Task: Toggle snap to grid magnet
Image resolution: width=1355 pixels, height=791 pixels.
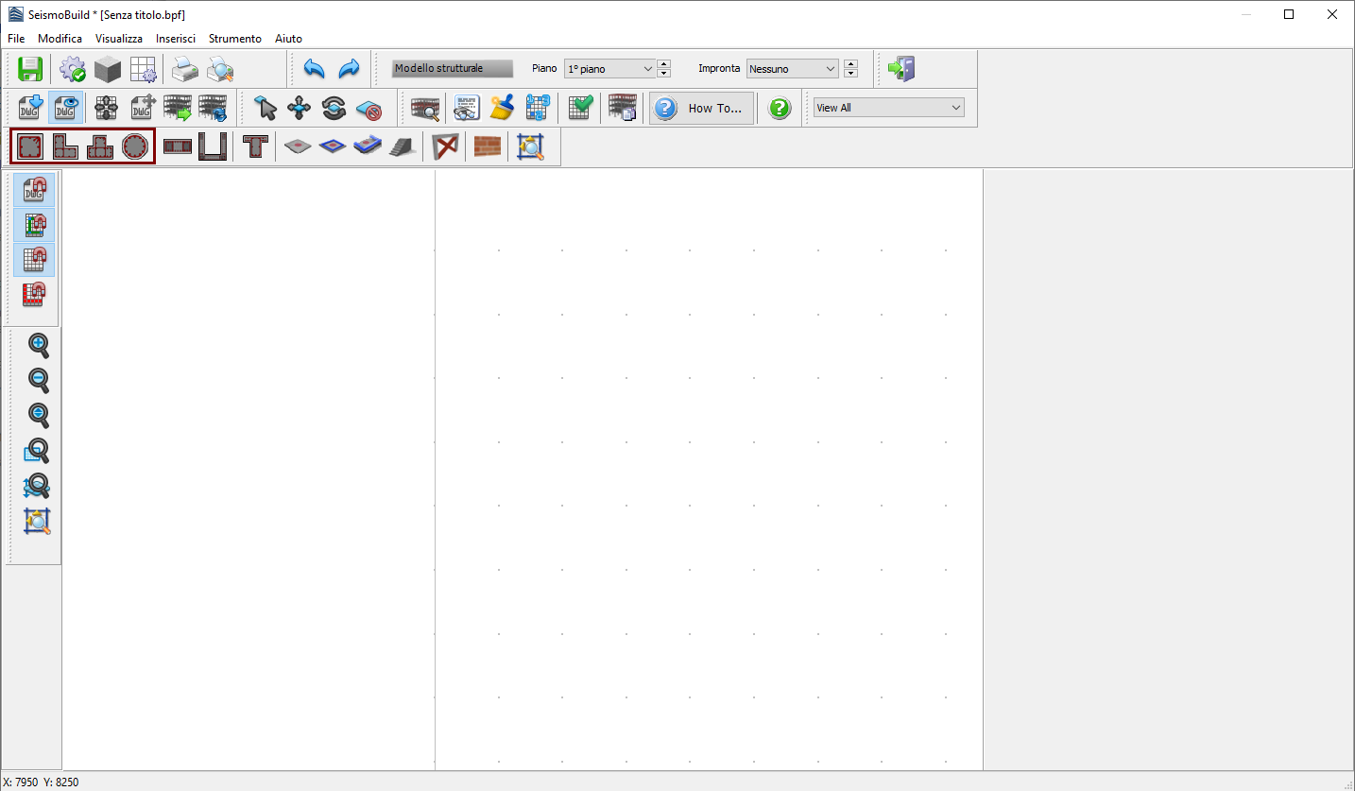Action: tap(34, 260)
